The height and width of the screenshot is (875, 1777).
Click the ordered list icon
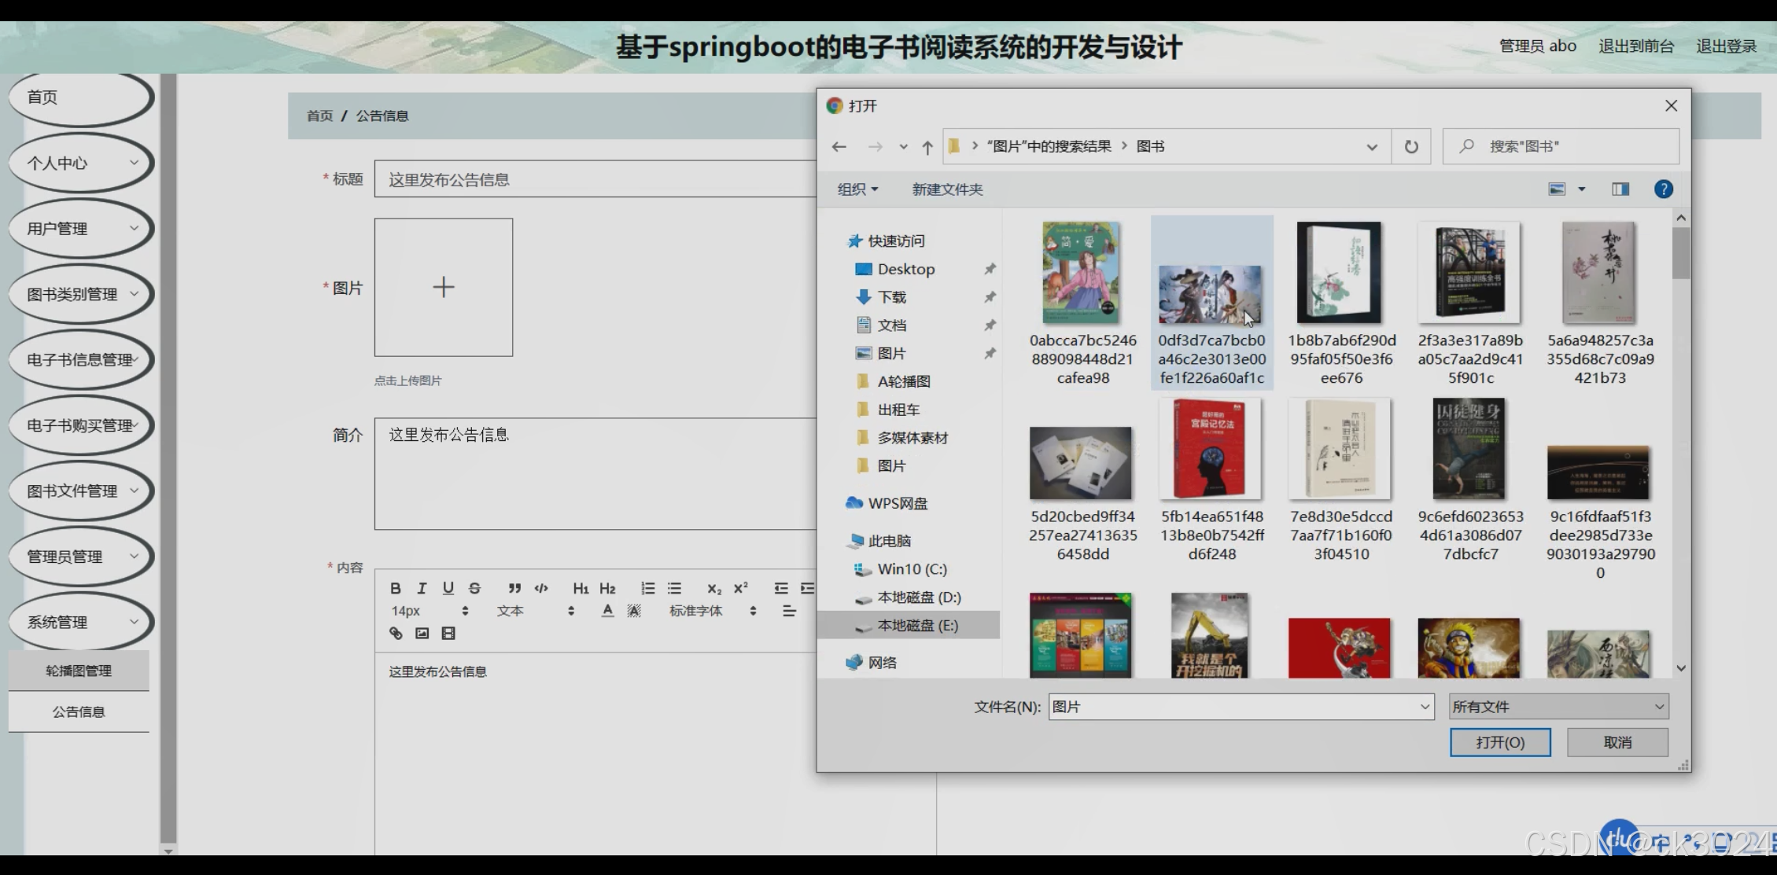[x=647, y=588]
